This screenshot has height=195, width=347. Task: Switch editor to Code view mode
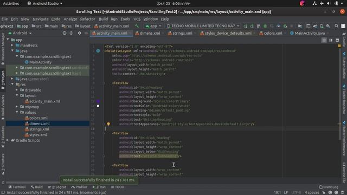point(324,40)
